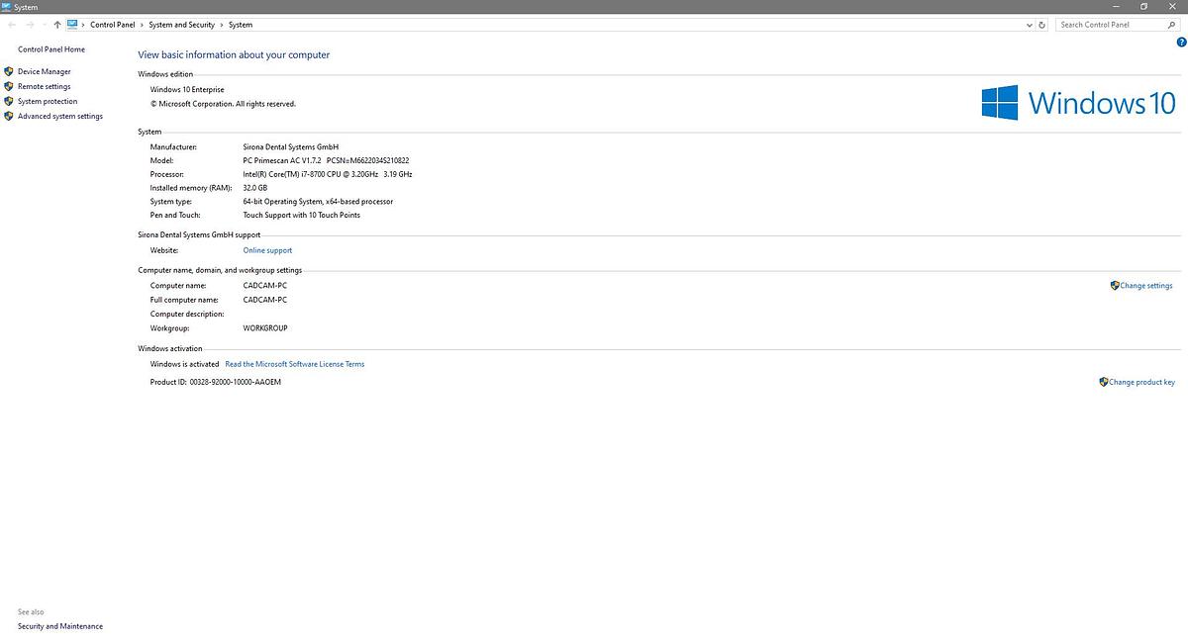Go to Control Panel breadcrumb
1188x643 pixels.
tap(112, 25)
